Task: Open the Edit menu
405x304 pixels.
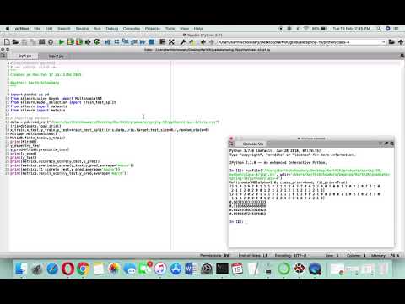Action: [x=49, y=29]
